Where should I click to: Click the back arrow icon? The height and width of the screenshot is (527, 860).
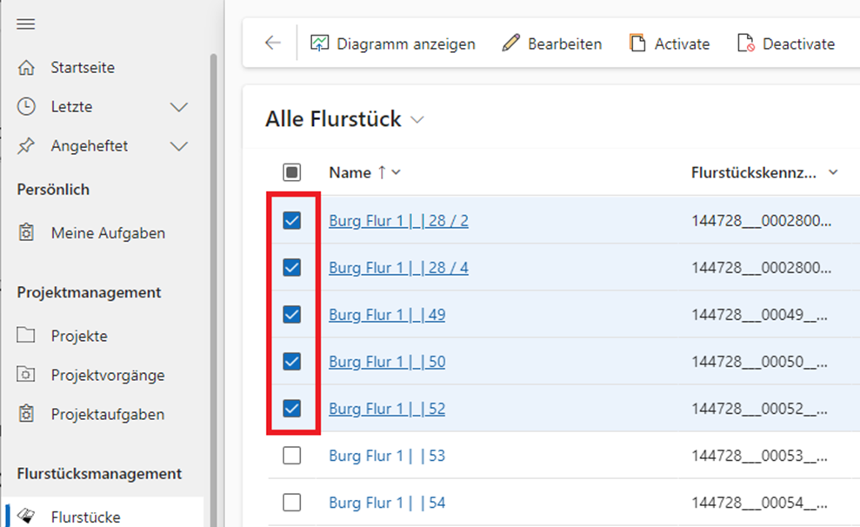click(x=273, y=43)
